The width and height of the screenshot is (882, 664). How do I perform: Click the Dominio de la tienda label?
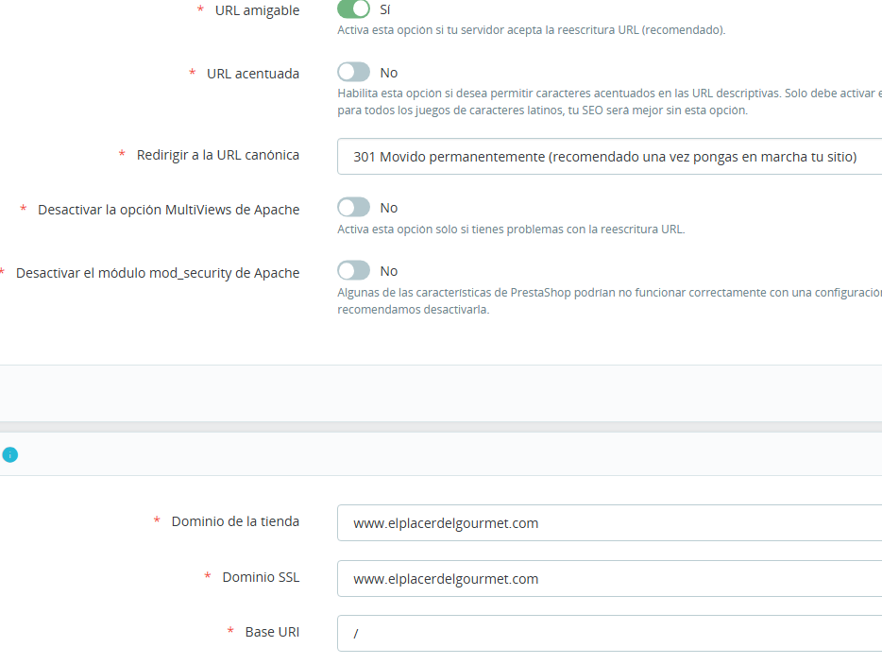(235, 521)
